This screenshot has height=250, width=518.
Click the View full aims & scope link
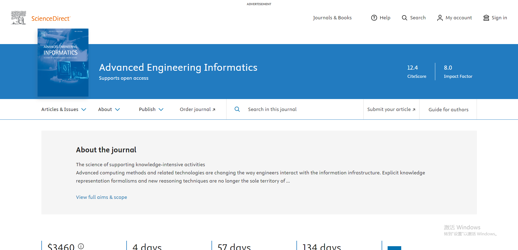pyautogui.click(x=102, y=197)
